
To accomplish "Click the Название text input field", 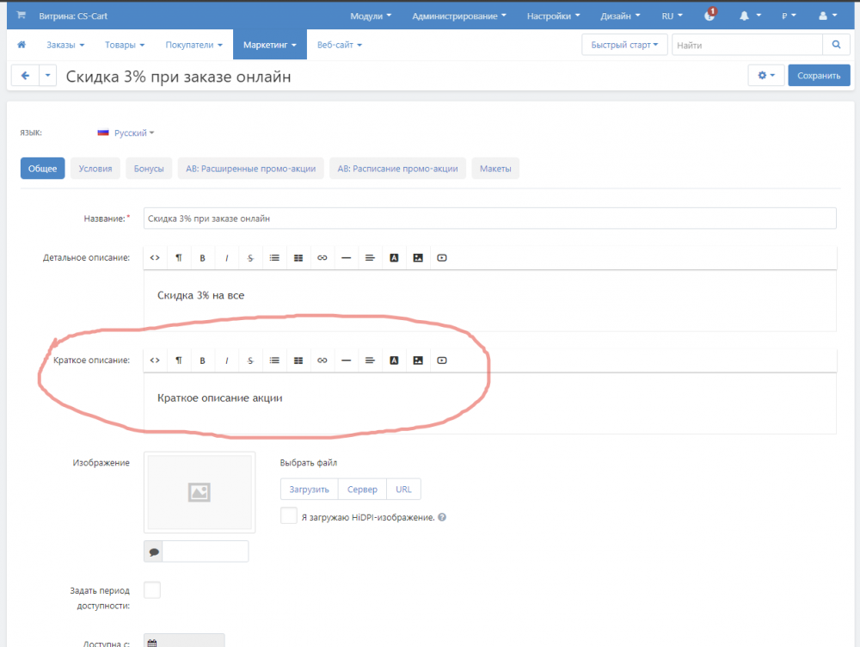I will [x=489, y=219].
